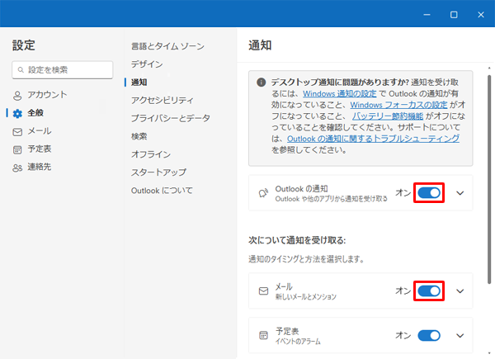Viewport: 495px width, 359px height.
Task: Open プライバシーとデータ settings
Action: click(x=171, y=118)
